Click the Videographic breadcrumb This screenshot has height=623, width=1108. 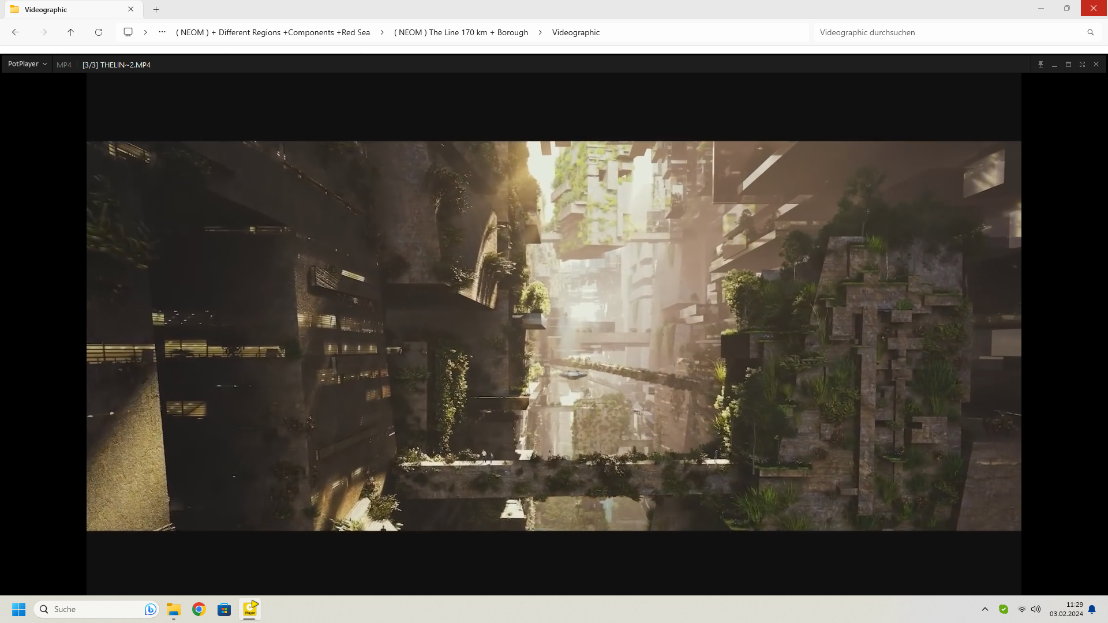tap(576, 32)
